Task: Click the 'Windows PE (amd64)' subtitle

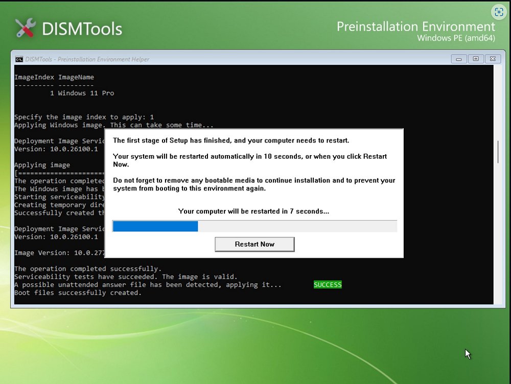Action: 456,38
